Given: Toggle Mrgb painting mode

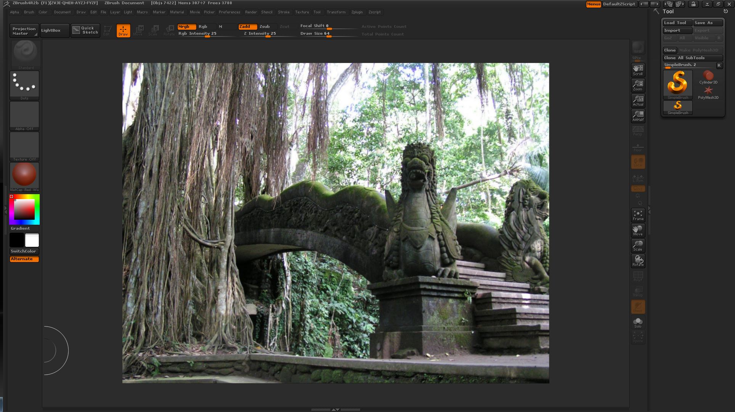Looking at the screenshot, I should pyautogui.click(x=186, y=27).
